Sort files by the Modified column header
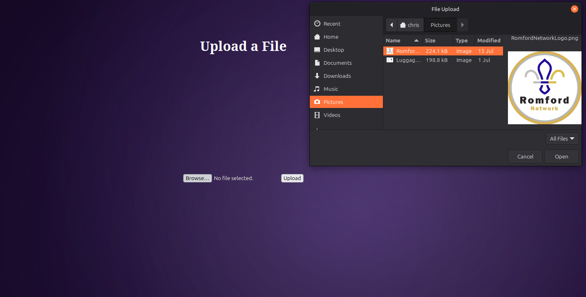This screenshot has height=297, width=586. (489, 40)
